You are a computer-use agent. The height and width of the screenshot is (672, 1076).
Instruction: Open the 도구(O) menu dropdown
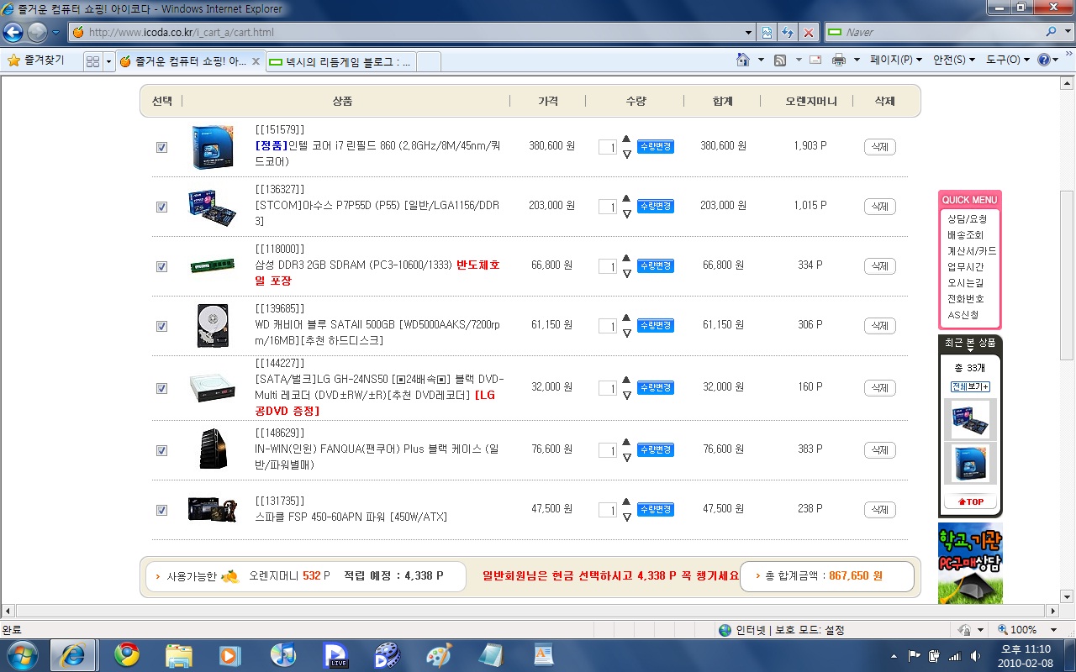pyautogui.click(x=1007, y=60)
